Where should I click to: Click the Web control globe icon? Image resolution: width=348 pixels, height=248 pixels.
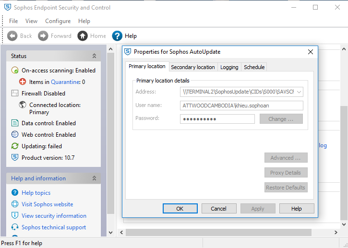[15, 135]
